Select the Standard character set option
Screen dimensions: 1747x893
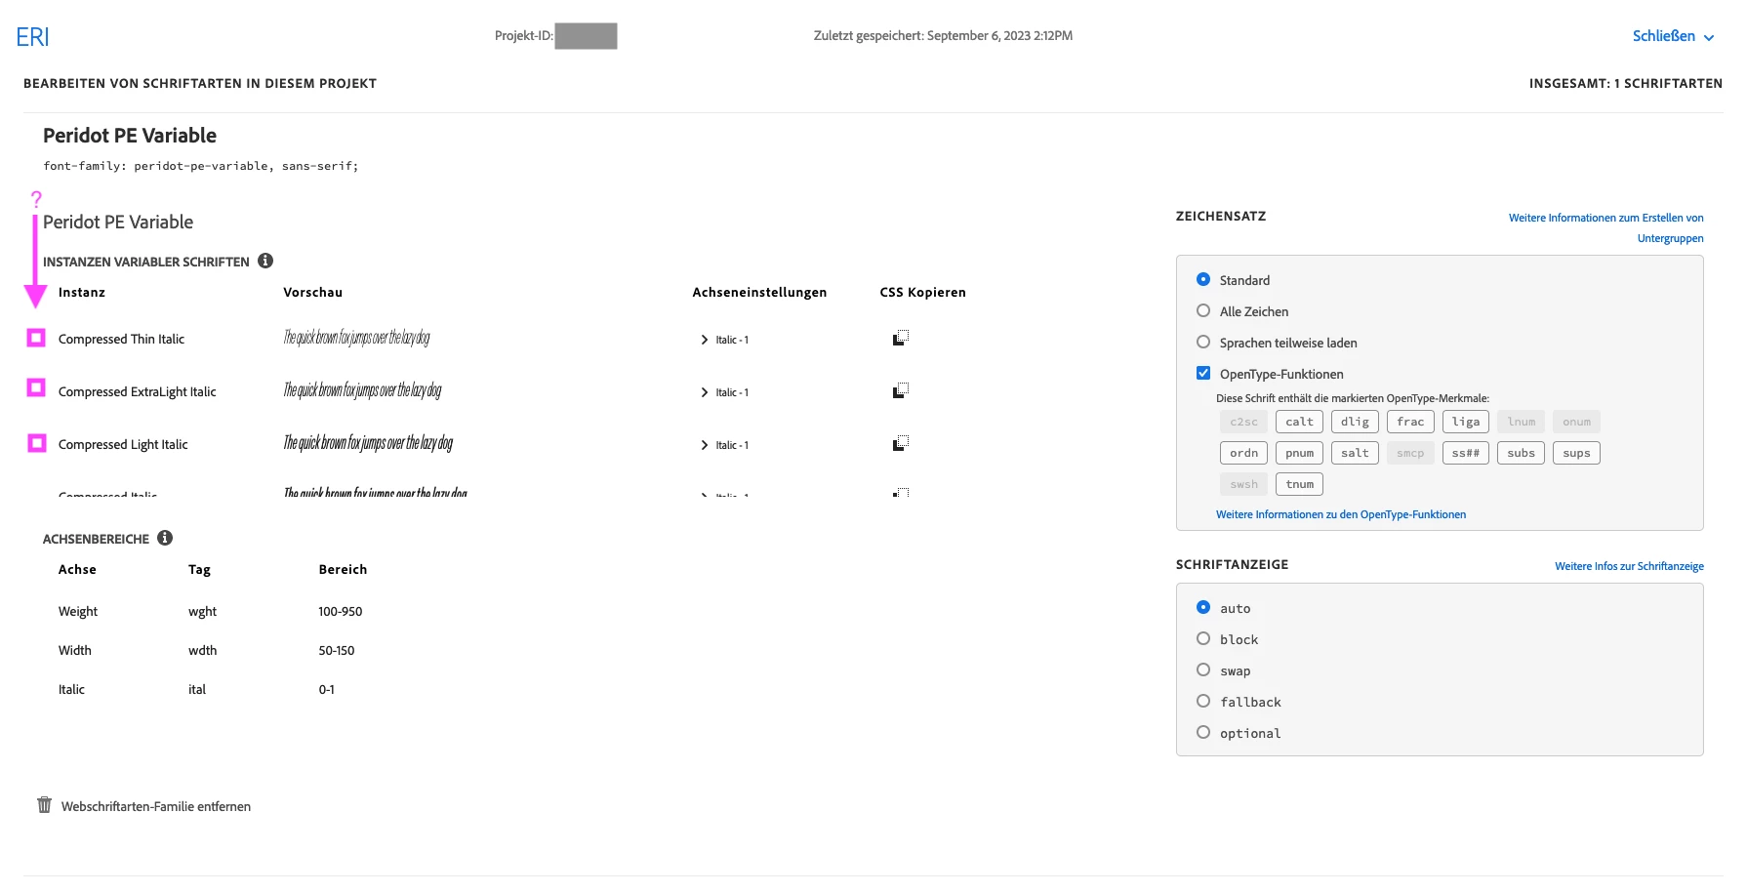coord(1203,279)
